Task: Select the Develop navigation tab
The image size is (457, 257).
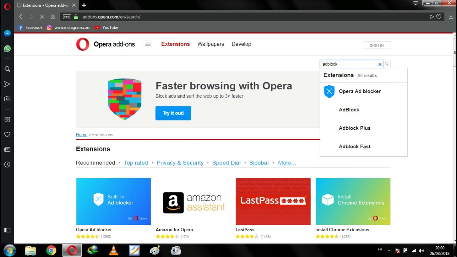Action: 241,44
